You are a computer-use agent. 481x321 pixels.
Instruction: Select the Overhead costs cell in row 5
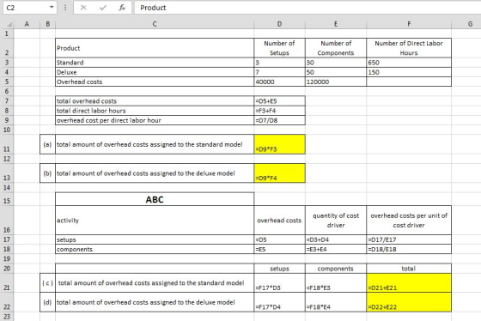pos(155,82)
